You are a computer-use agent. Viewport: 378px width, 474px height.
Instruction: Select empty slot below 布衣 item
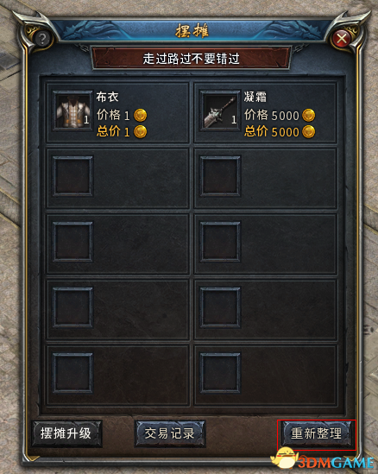tap(72, 176)
